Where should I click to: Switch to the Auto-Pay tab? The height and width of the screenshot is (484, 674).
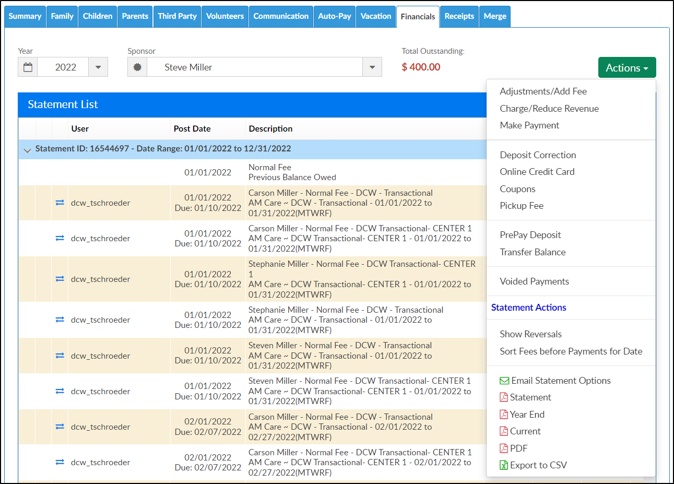point(335,16)
